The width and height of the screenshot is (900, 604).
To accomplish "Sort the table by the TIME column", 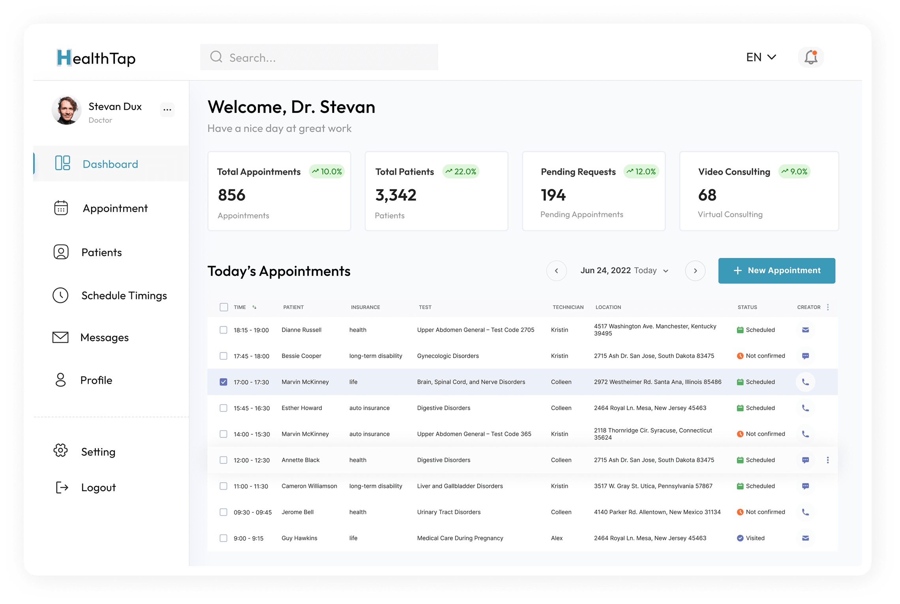I will click(x=254, y=307).
